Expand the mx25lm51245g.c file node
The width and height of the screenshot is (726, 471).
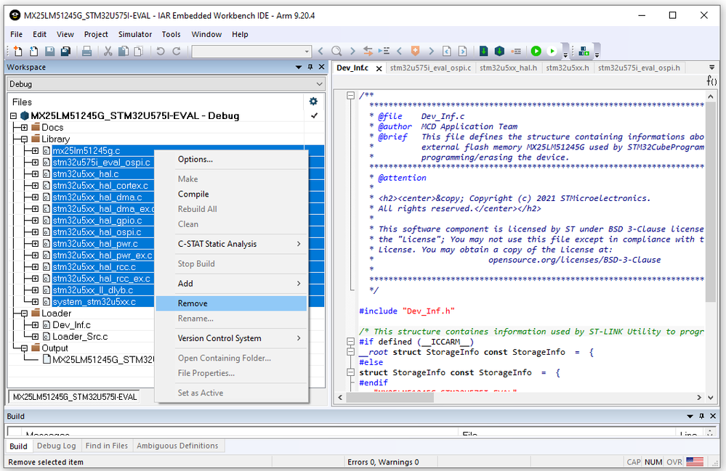click(35, 150)
